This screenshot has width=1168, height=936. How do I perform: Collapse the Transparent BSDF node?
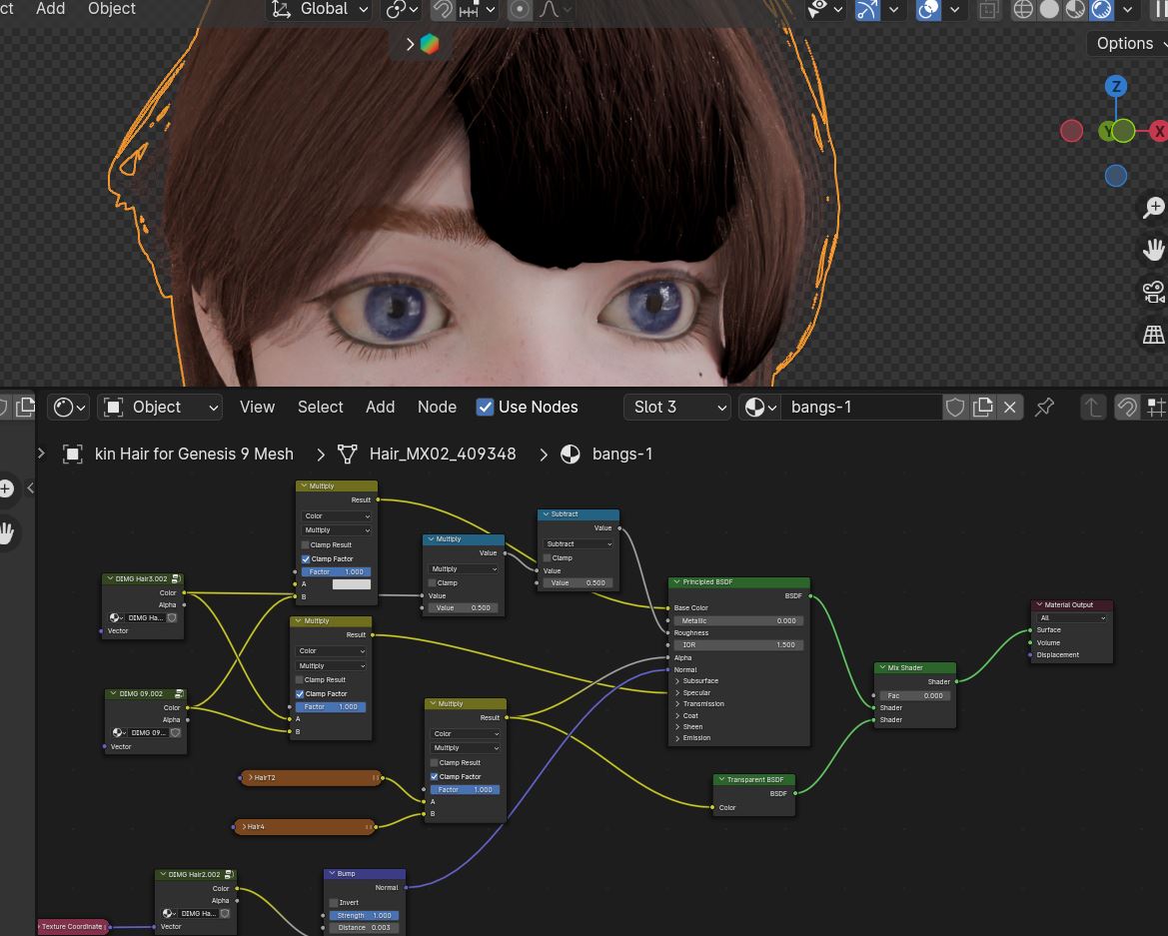click(721, 779)
